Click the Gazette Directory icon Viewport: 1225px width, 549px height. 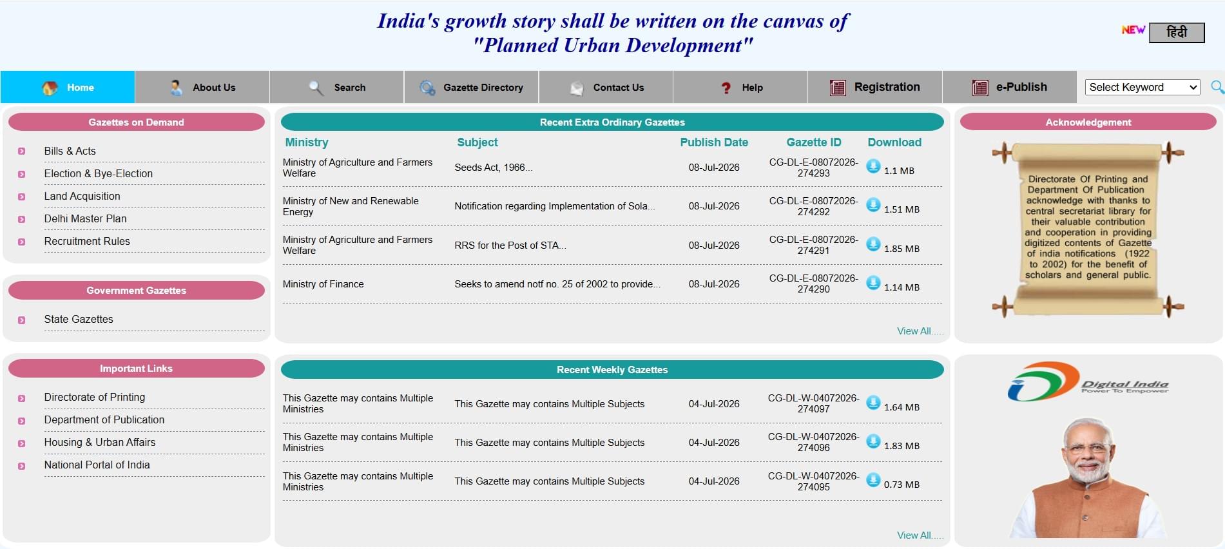(x=427, y=88)
